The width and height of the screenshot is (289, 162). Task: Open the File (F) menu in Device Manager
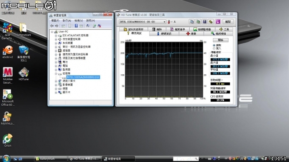55,21
